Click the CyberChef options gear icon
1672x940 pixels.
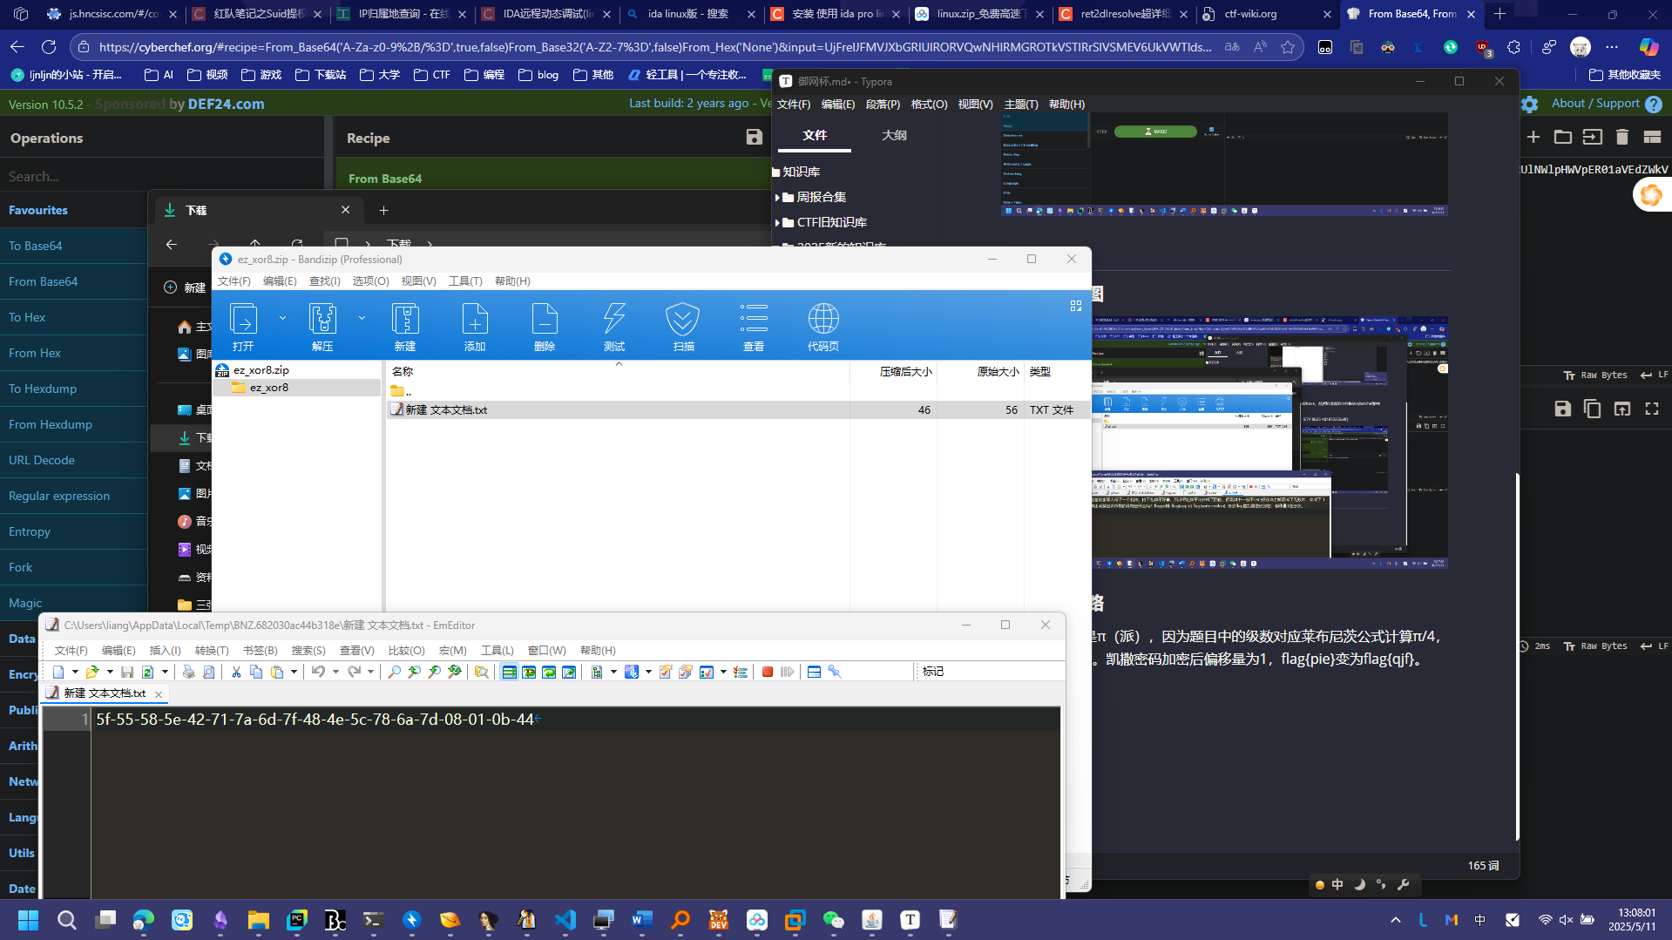[x=1530, y=105]
